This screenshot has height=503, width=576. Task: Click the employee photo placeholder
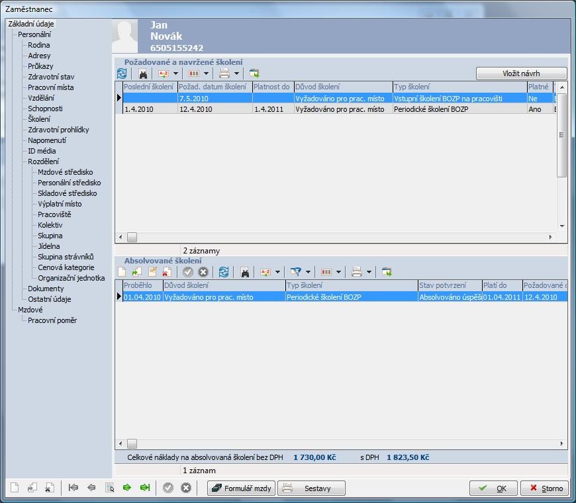pos(125,36)
